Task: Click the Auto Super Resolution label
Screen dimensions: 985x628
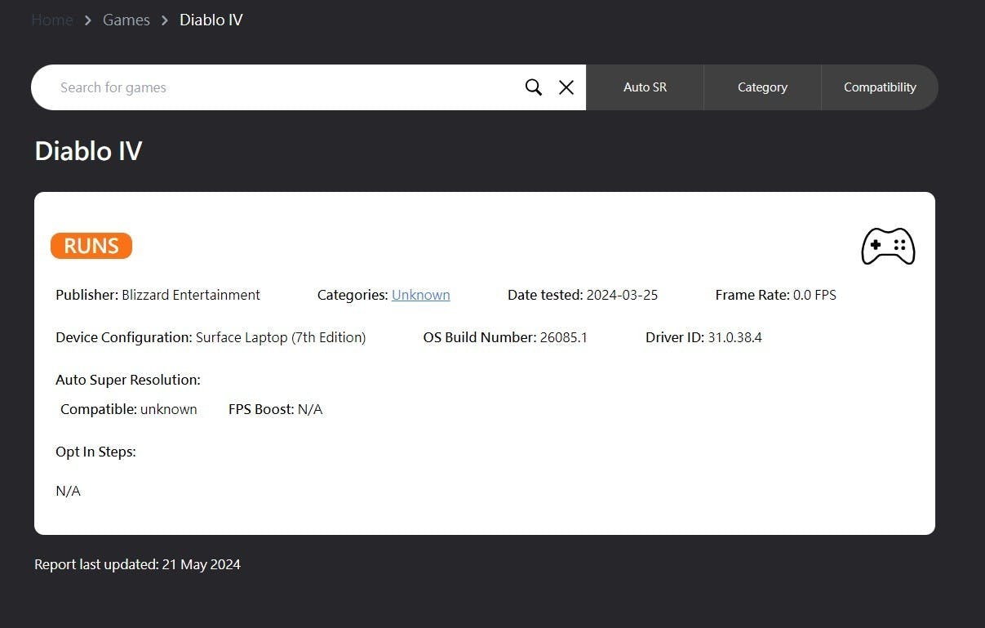Action: point(128,380)
